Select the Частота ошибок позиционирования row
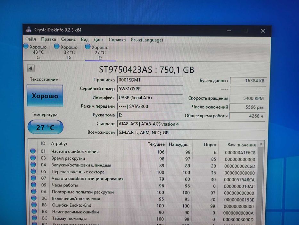 coord(143,179)
